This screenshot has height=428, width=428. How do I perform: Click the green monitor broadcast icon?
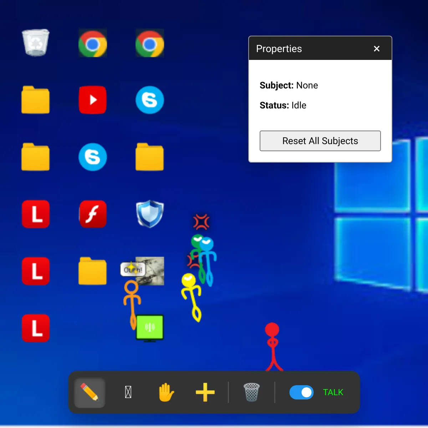(150, 327)
